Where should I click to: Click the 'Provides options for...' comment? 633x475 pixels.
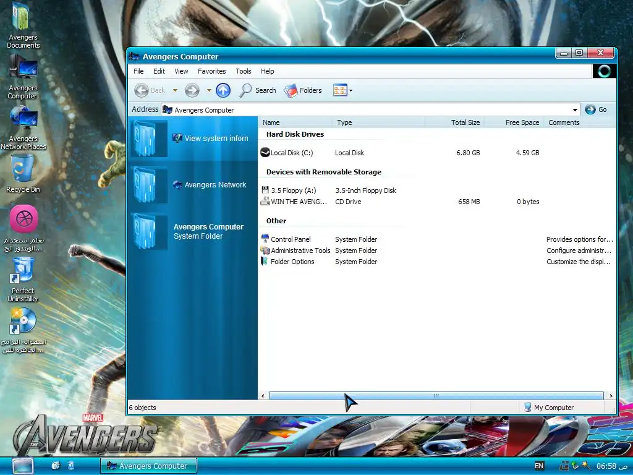pos(579,239)
